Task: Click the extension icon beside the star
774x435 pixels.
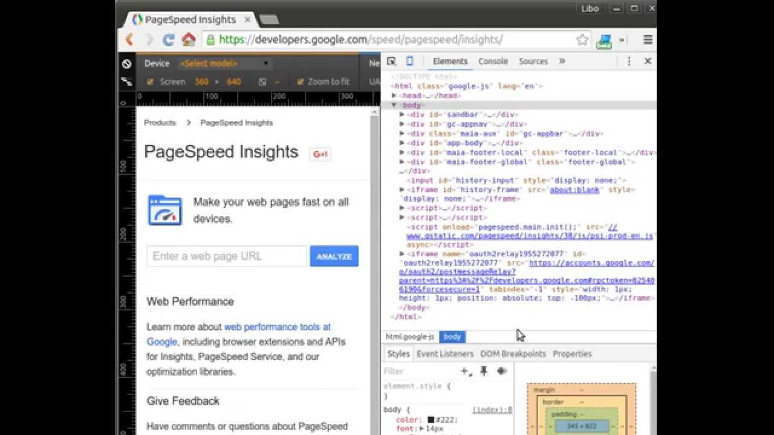Action: [603, 40]
